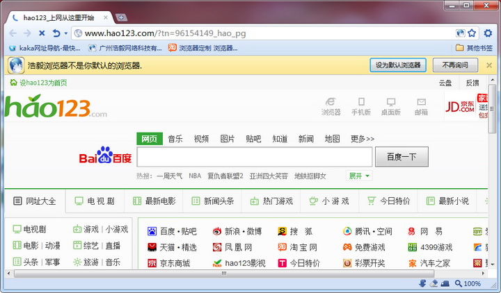Click 百度一下 search button
Viewport: 501px width, 293px height.
[401, 156]
